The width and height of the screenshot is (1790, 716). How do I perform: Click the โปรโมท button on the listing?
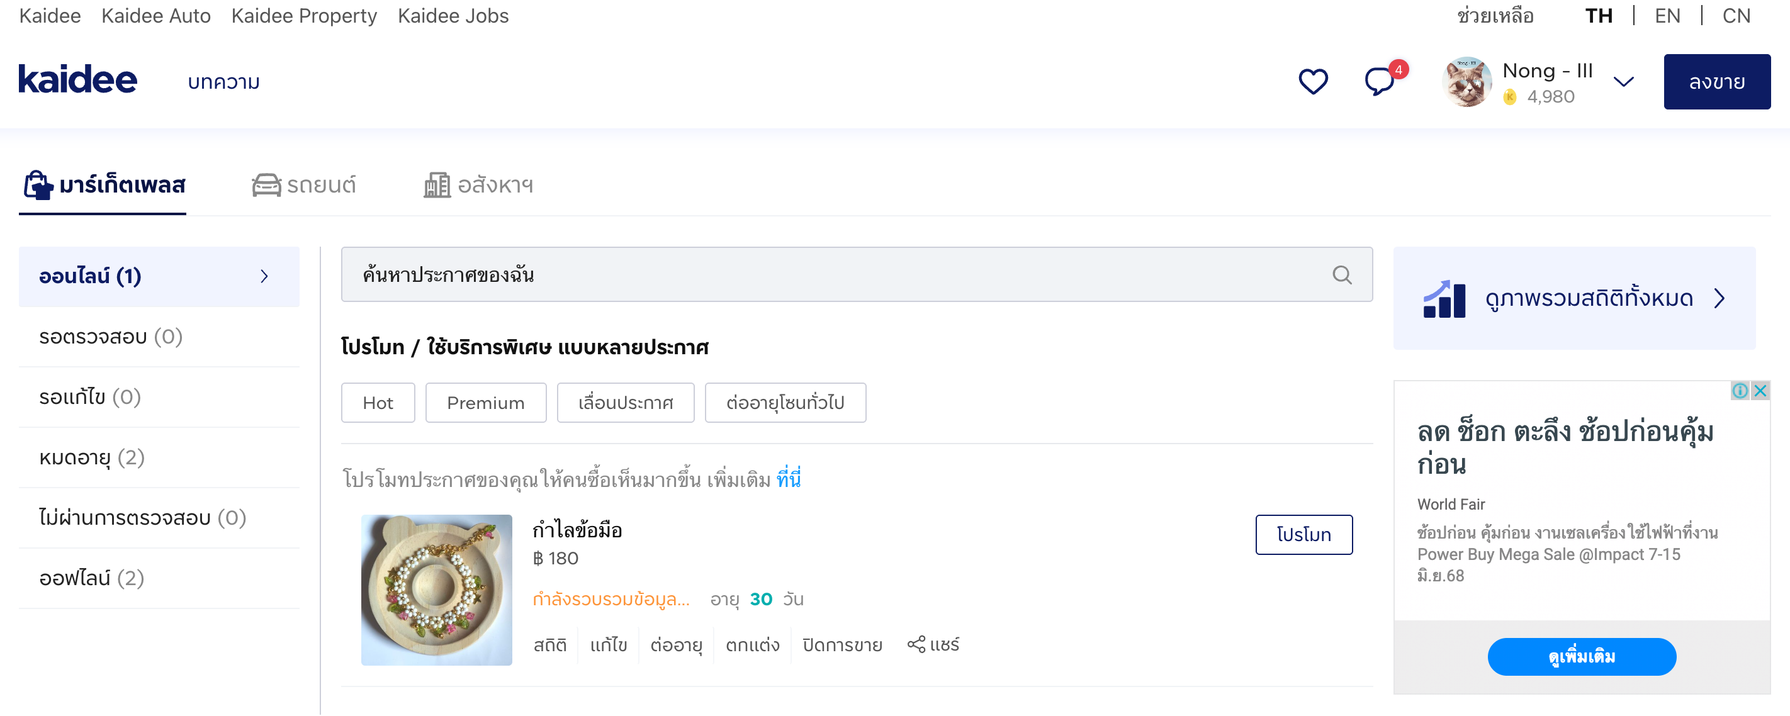point(1303,534)
